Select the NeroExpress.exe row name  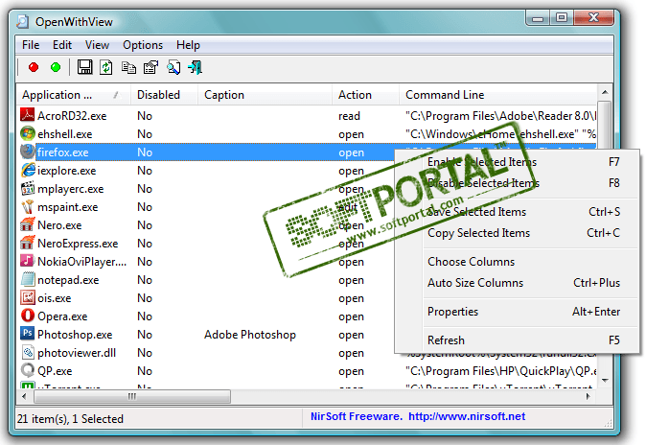pyautogui.click(x=78, y=244)
